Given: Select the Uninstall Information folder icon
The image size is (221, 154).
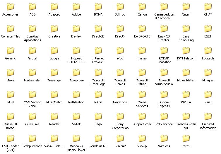Looking at the screenshot, I should 208,117.
